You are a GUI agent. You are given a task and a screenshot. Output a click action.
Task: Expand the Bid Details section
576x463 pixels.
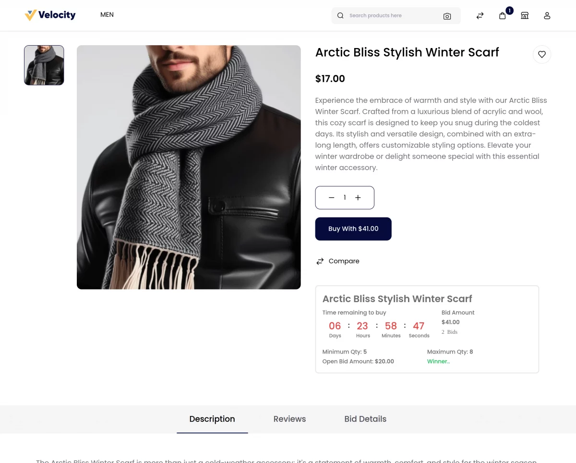coord(365,419)
